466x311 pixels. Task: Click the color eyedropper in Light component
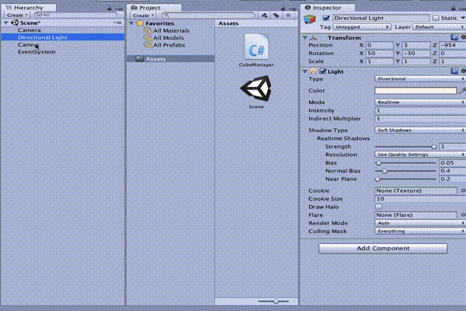coord(463,91)
